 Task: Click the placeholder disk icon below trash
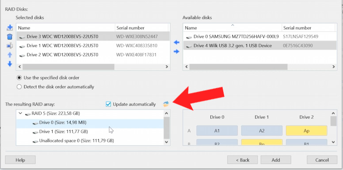(10, 45)
